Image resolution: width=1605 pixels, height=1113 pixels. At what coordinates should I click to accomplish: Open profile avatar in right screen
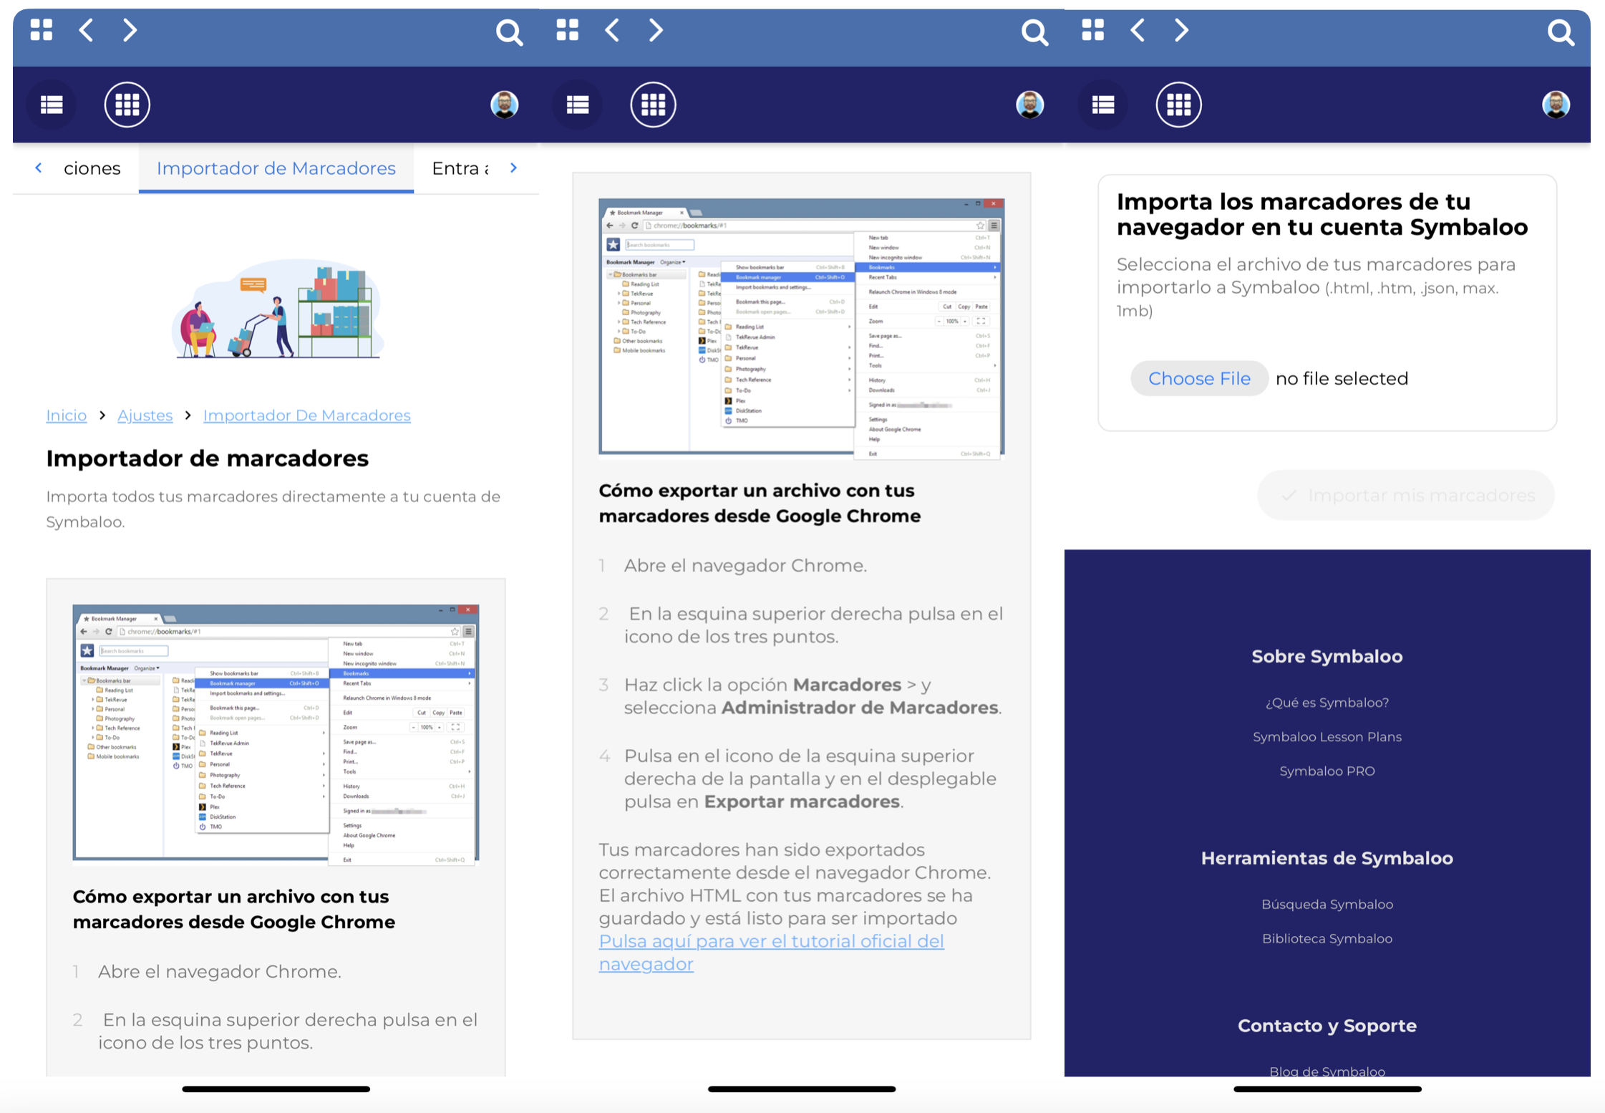point(1556,105)
